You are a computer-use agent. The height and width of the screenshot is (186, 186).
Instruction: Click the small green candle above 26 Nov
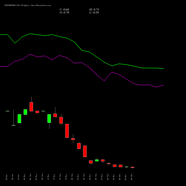(97, 160)
